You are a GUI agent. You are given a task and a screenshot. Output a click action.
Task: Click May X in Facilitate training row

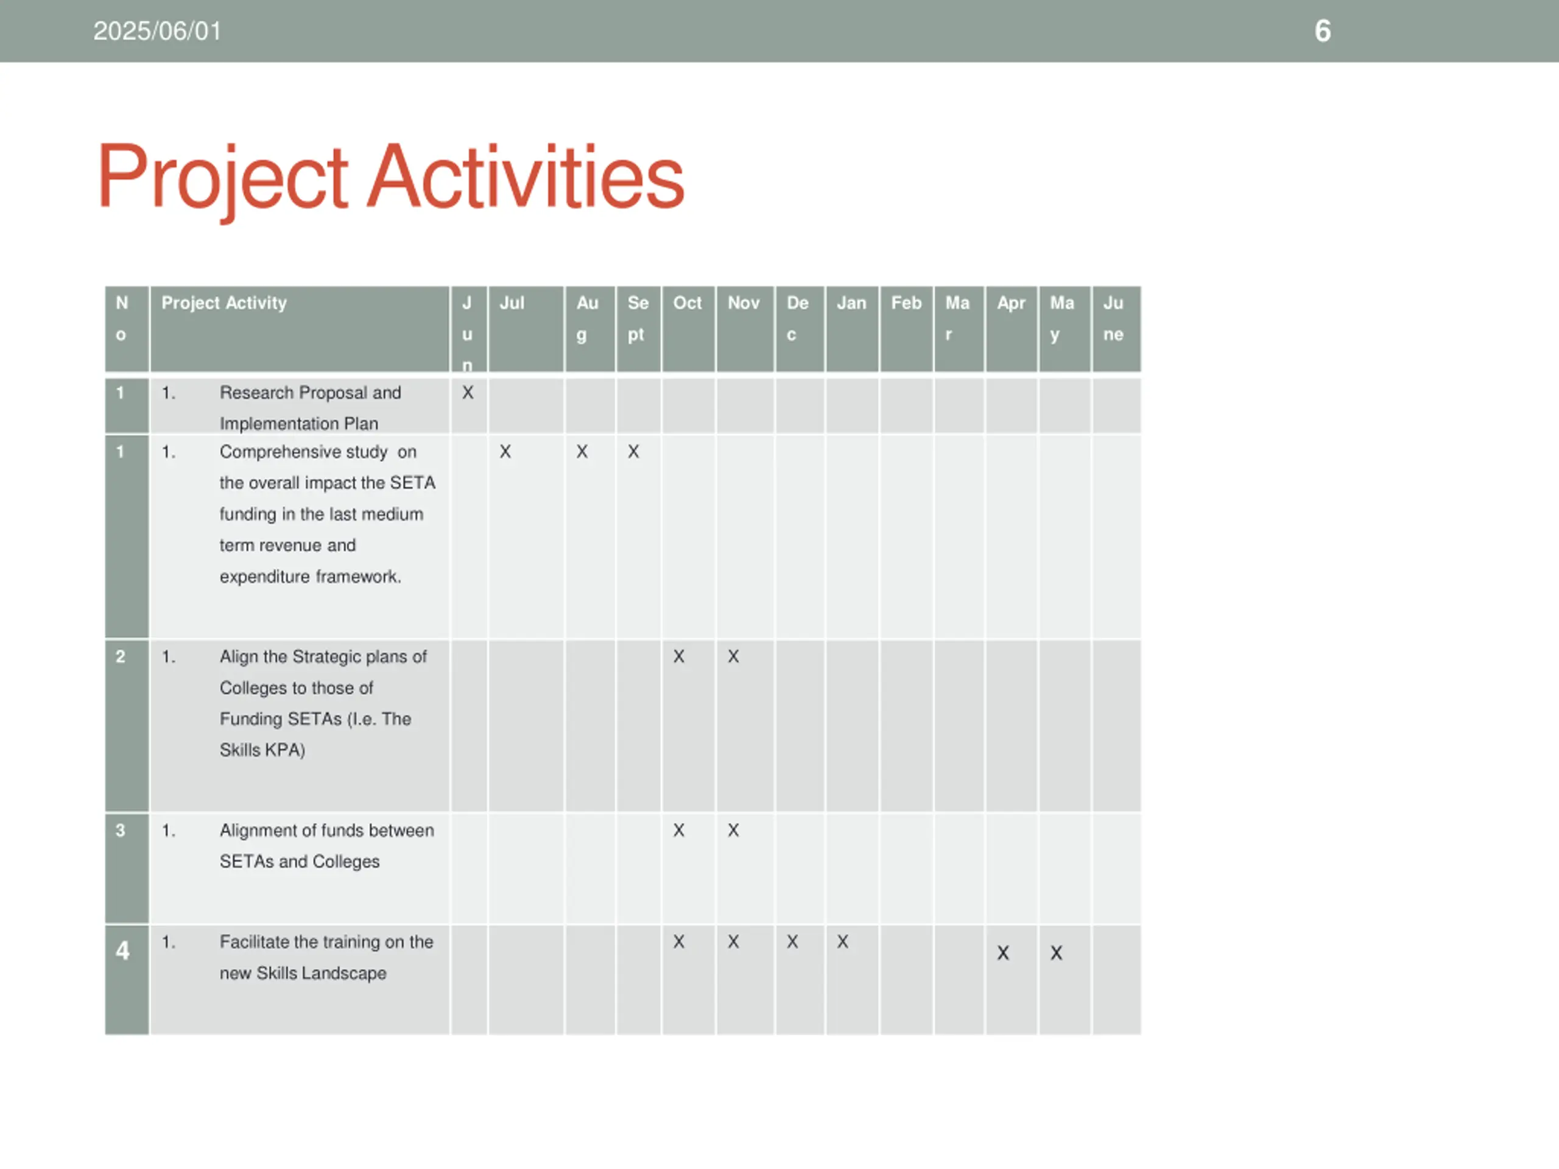pos(1057,953)
